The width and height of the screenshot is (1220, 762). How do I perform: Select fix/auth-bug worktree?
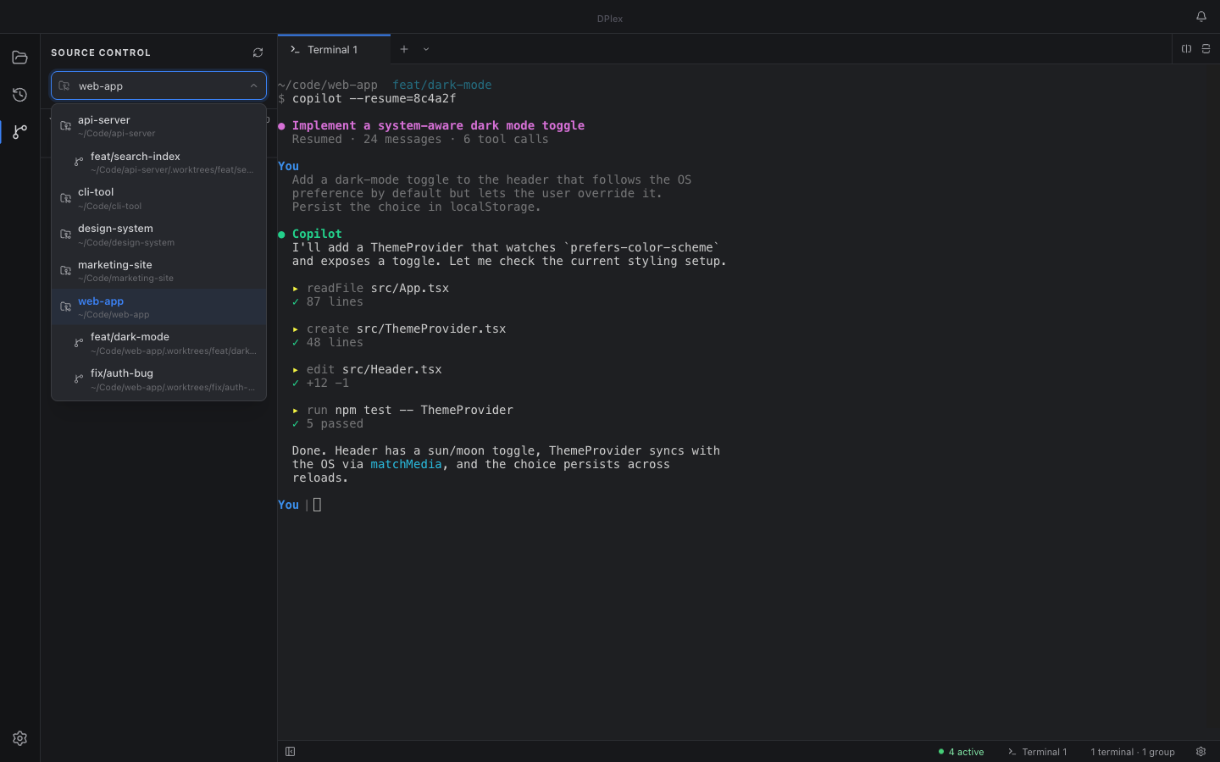tap(158, 379)
